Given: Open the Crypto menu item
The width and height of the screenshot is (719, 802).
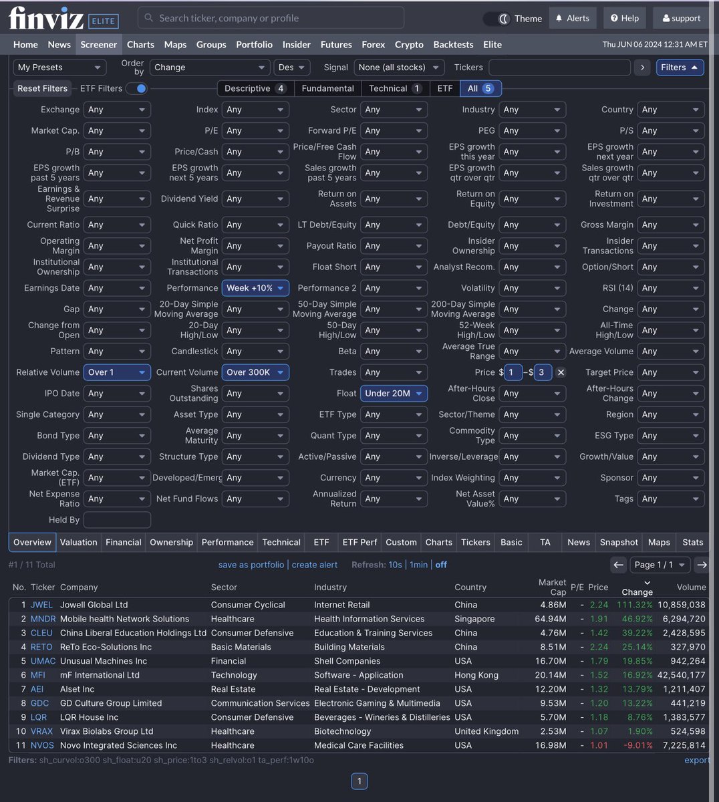Looking at the screenshot, I should (409, 45).
